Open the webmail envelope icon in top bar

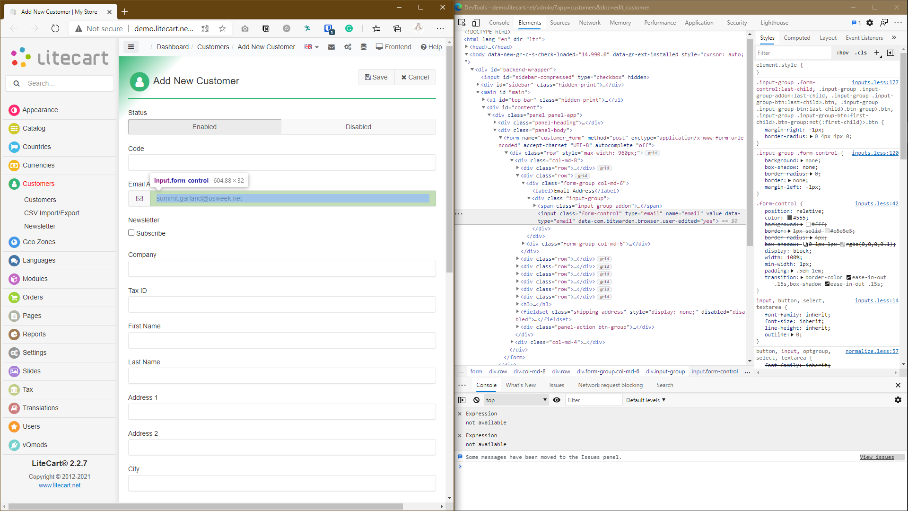(332, 47)
